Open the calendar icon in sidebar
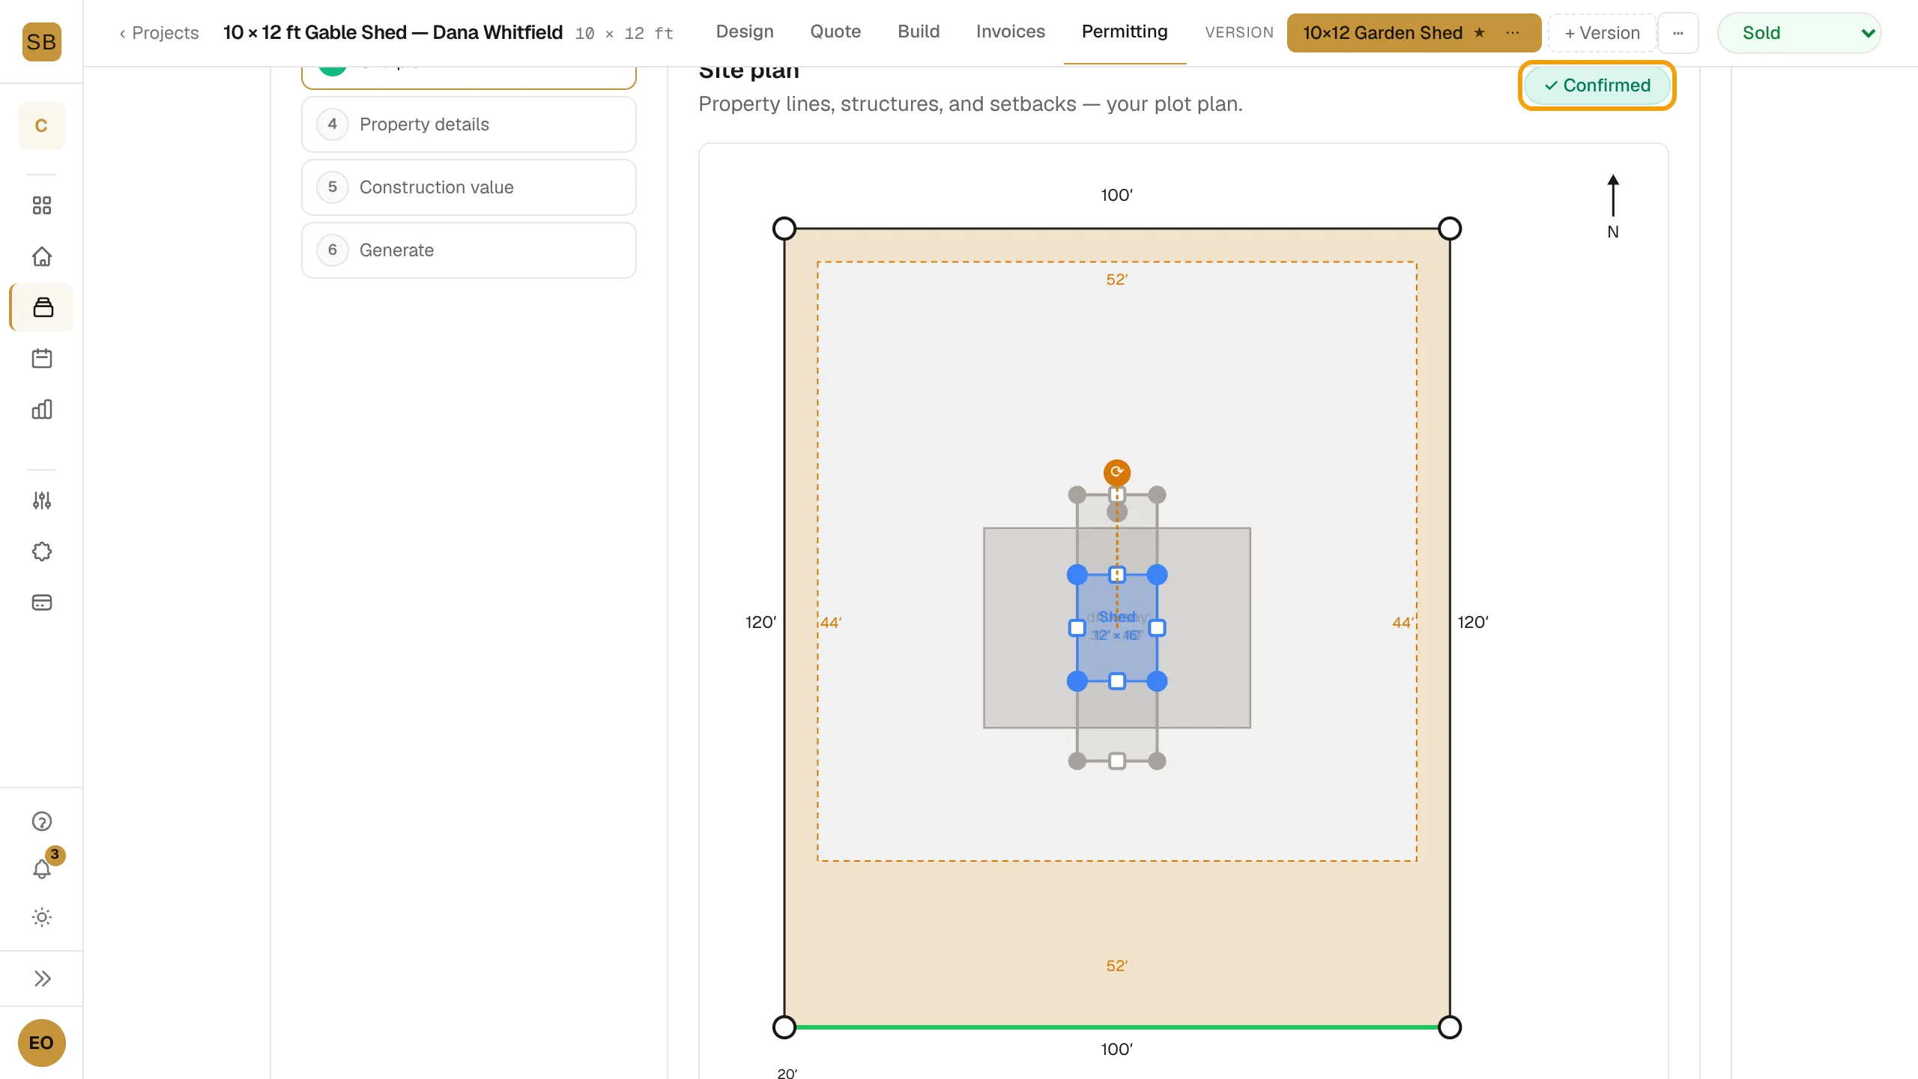The height and width of the screenshot is (1079, 1918). [42, 358]
